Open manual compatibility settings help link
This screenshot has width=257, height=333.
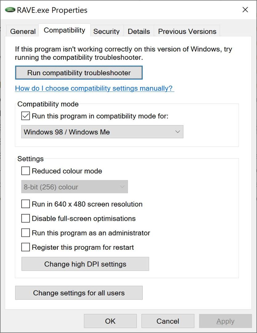[x=94, y=88]
